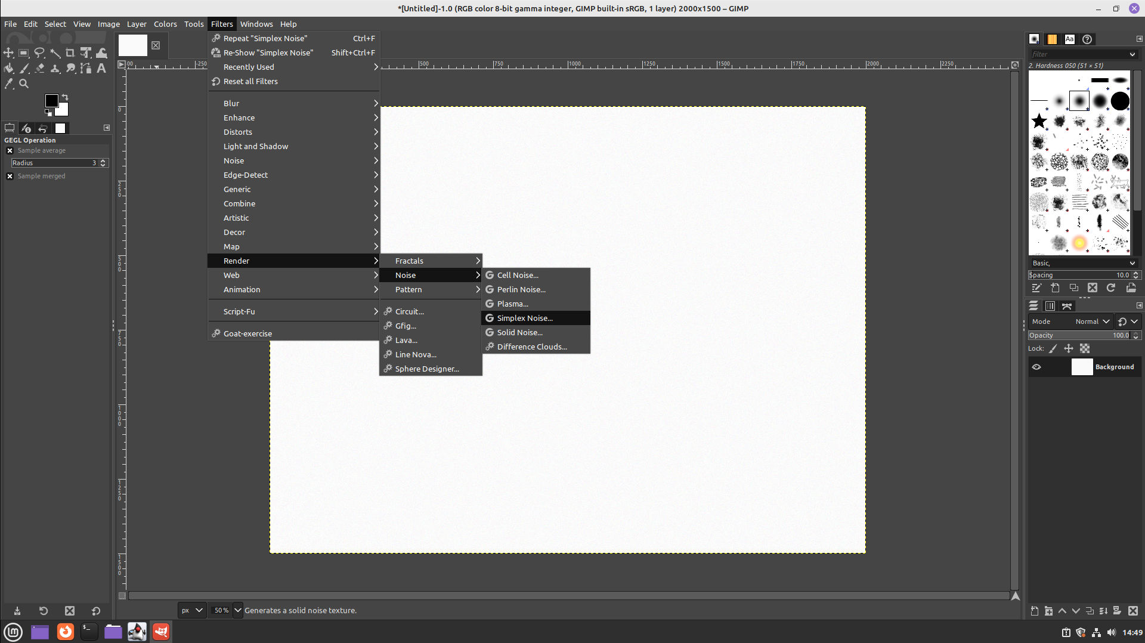This screenshot has height=643, width=1145.
Task: Hide the Background layer using the eye
Action: [x=1036, y=367]
